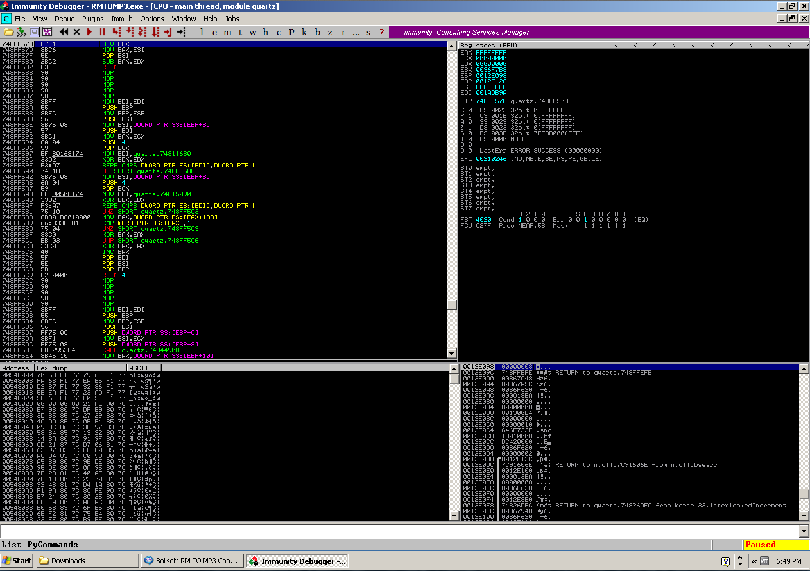Pause execution with the red pause icon
The width and height of the screenshot is (810, 571).
tap(102, 32)
